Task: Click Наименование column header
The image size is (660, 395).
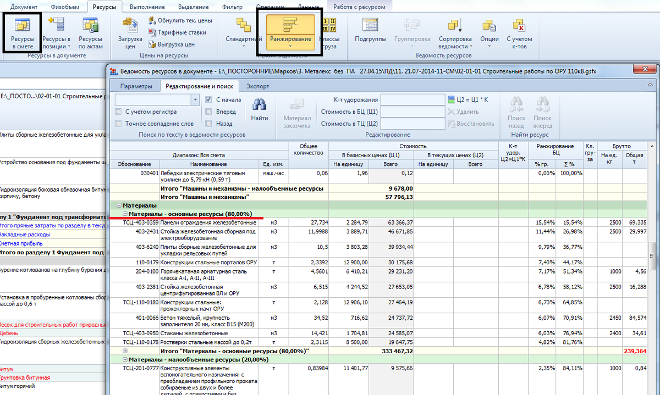Action: click(209, 164)
